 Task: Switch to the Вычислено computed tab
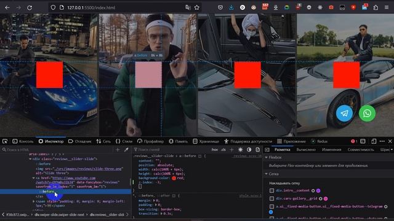click(306, 150)
